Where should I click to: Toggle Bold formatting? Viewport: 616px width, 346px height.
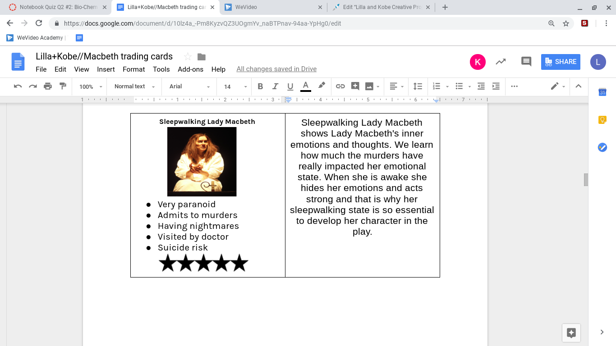(260, 86)
